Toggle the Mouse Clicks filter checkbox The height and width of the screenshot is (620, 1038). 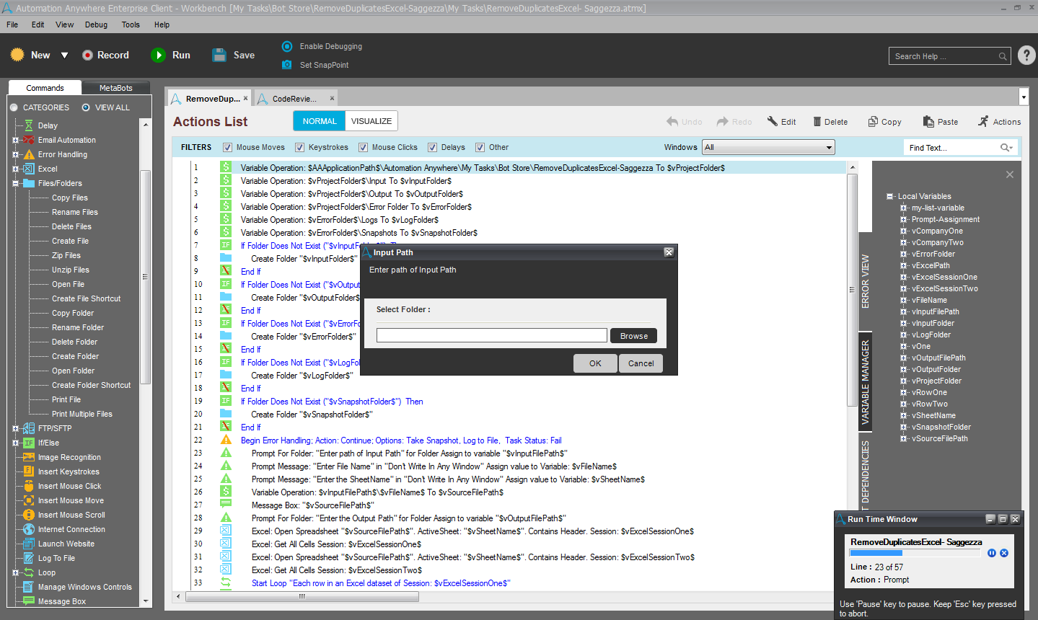coord(364,148)
